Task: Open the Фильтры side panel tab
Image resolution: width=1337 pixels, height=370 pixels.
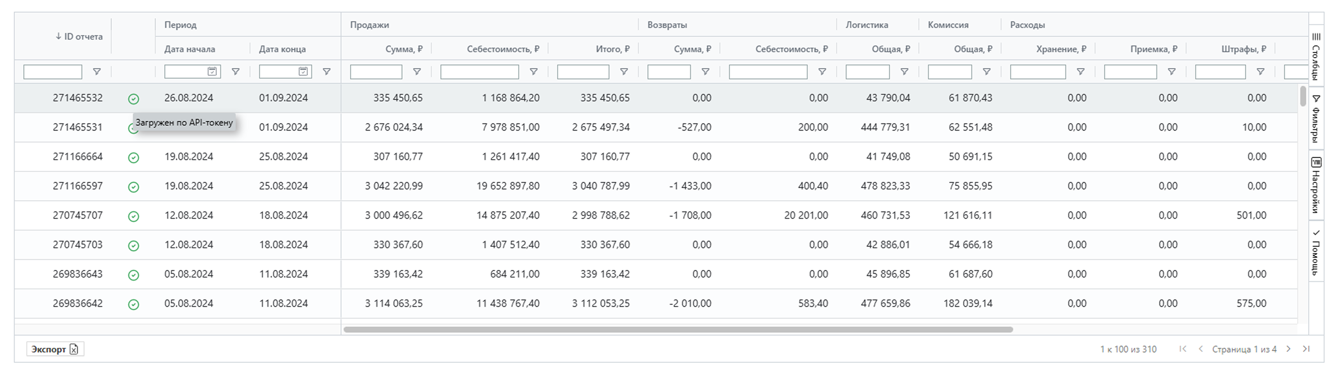Action: (x=1316, y=119)
